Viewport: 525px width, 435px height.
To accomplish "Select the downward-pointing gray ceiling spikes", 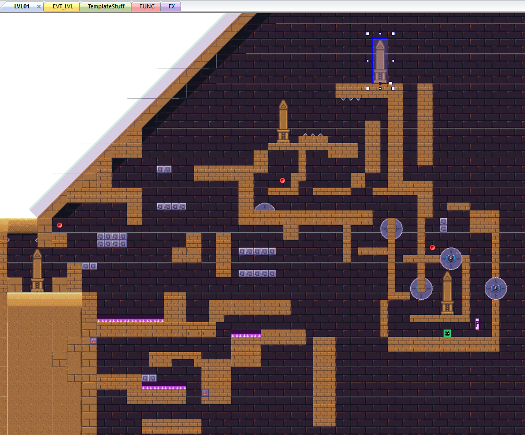I will pyautogui.click(x=351, y=99).
